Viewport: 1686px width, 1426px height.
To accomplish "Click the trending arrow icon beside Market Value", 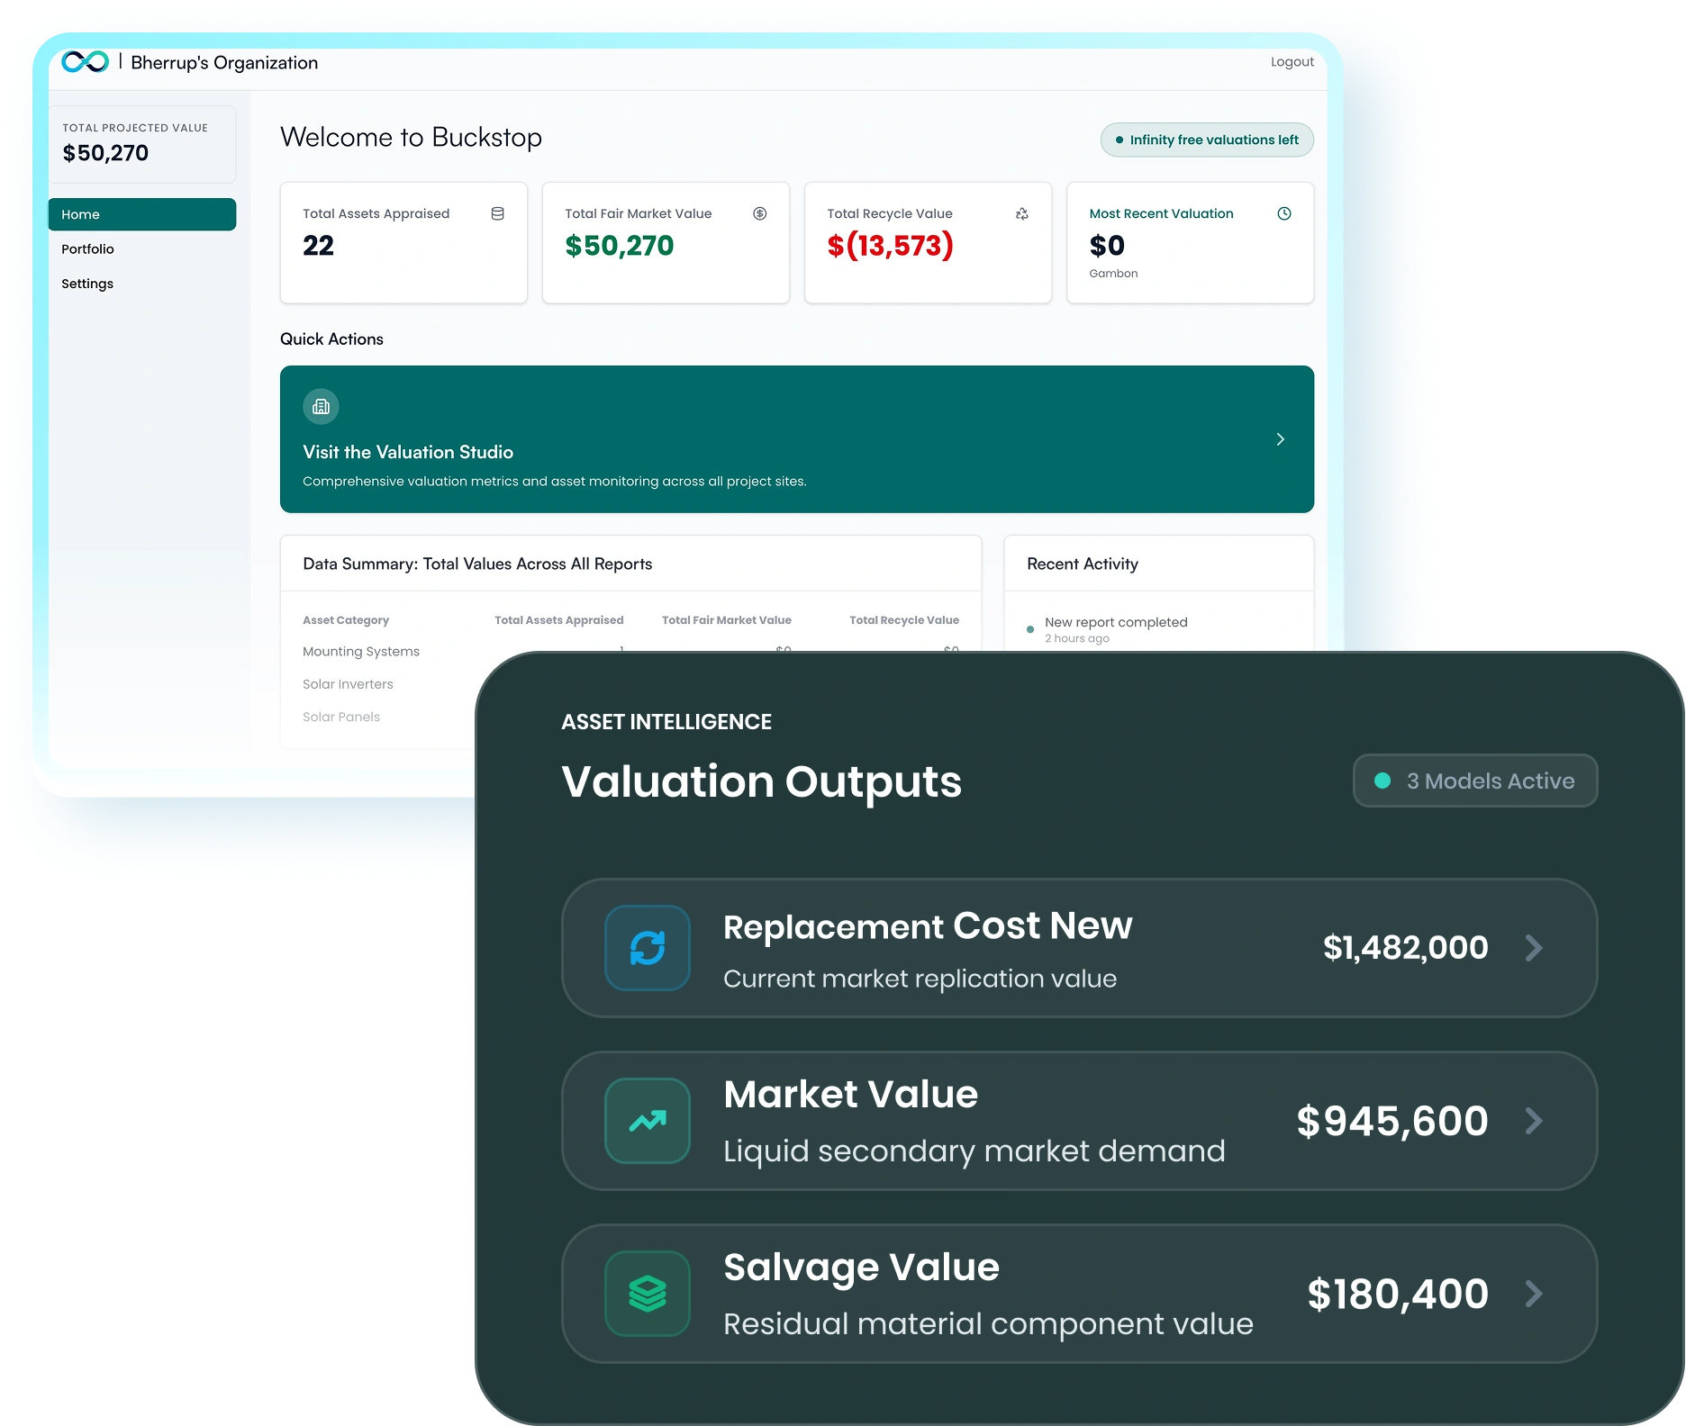I will click(648, 1121).
